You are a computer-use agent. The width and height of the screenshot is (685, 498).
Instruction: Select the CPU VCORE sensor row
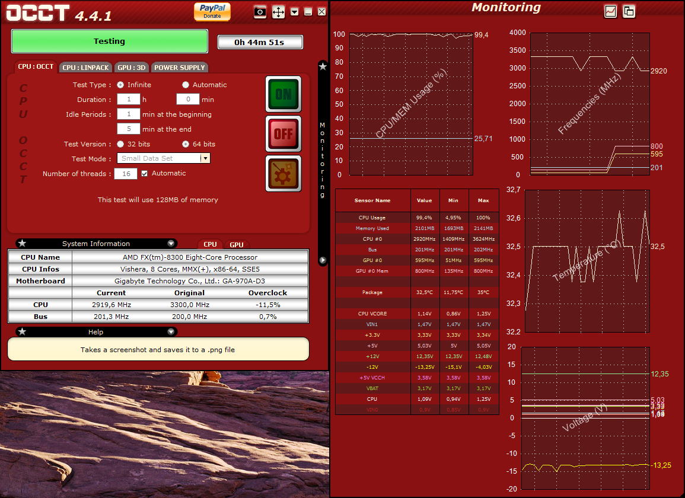pos(417,314)
